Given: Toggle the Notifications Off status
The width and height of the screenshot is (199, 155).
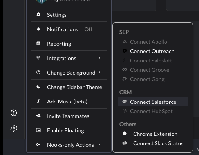Looking at the screenshot, I should click(x=88, y=29).
